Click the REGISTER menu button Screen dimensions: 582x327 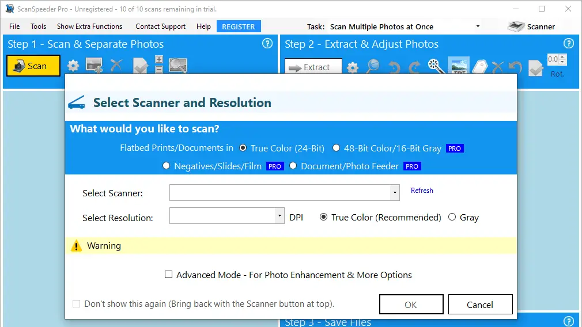[239, 26]
